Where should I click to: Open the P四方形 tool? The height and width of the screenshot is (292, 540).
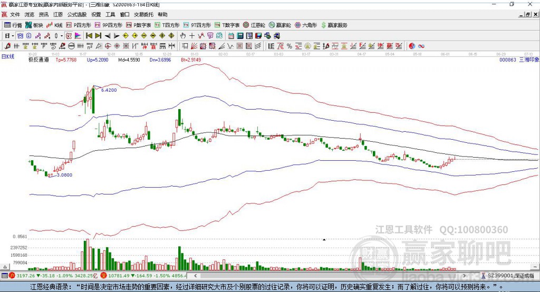pyautogui.click(x=79, y=25)
